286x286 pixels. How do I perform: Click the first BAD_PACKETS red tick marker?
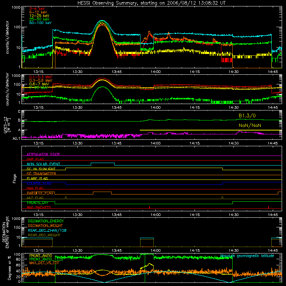[149, 207]
